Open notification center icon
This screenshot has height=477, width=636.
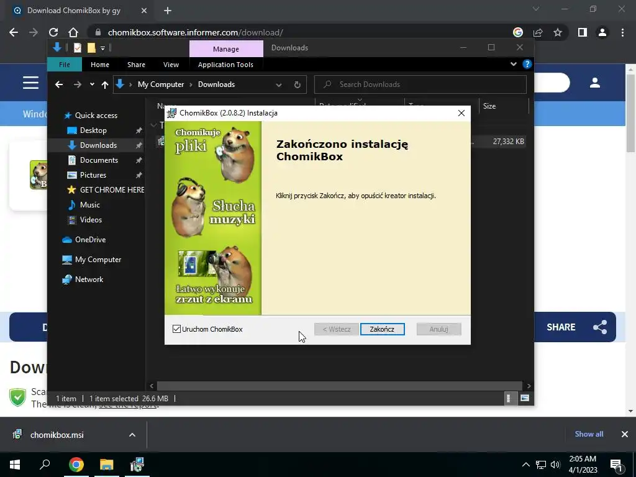click(x=616, y=466)
